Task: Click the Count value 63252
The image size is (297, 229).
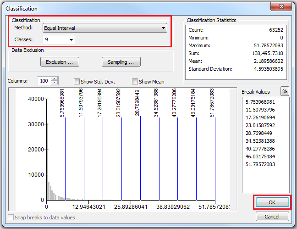Action: point(276,30)
